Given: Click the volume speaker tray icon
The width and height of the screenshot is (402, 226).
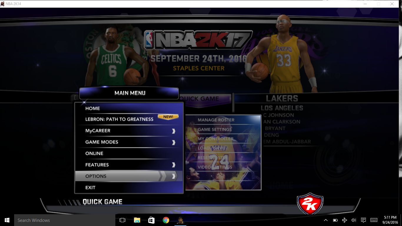Looking at the screenshot, I should tap(354, 220).
